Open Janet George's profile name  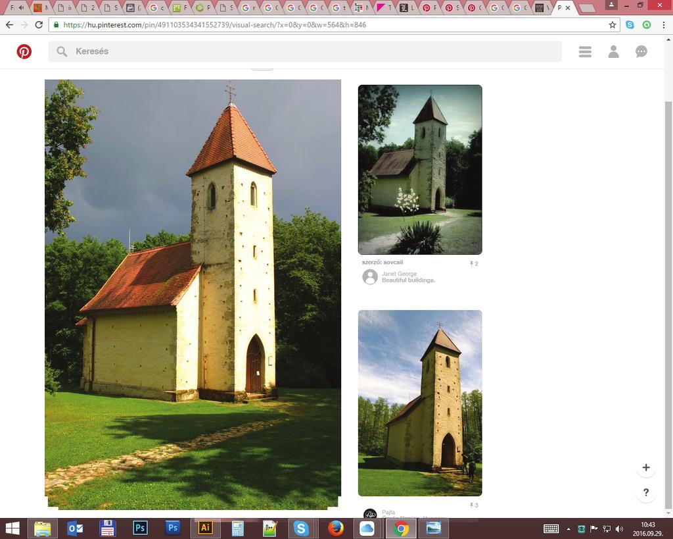pos(399,274)
